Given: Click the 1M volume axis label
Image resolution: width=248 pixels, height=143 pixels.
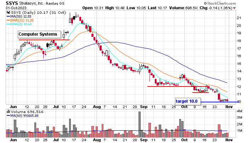Looking at the screenshot, I should tap(239, 131).
